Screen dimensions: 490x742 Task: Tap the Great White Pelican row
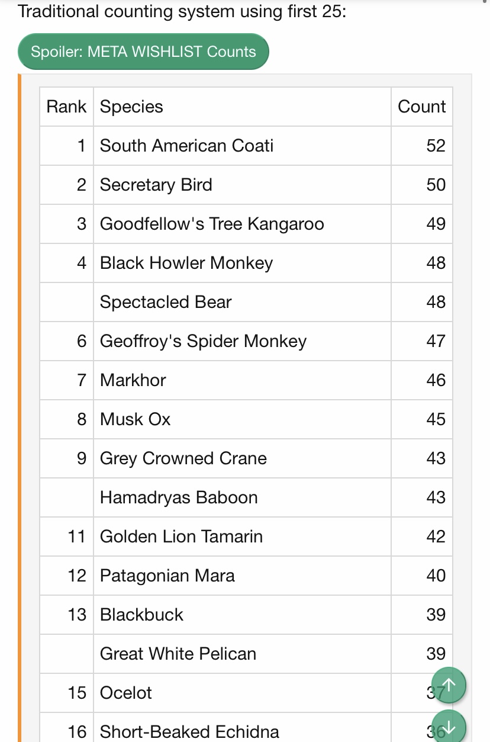pos(246,654)
